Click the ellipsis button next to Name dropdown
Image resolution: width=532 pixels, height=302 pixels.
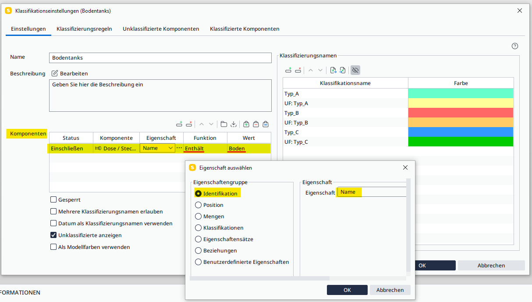point(179,148)
